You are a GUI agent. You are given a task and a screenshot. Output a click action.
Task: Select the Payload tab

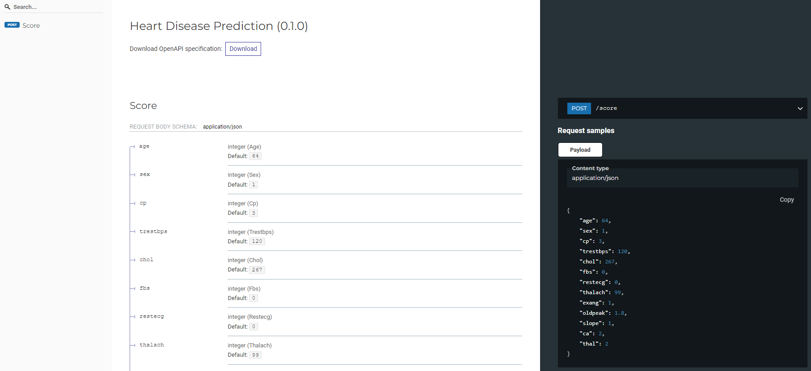coord(580,150)
